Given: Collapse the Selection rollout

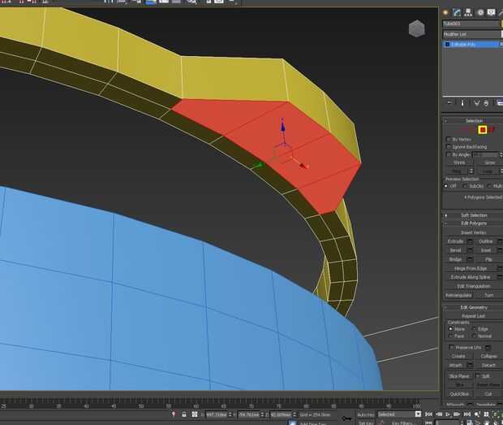Looking at the screenshot, I should [x=472, y=121].
